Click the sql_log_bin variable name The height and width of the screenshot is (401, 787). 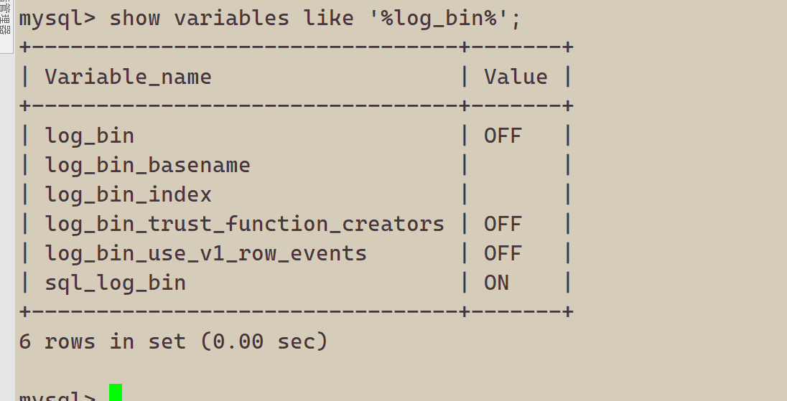pyautogui.click(x=116, y=283)
